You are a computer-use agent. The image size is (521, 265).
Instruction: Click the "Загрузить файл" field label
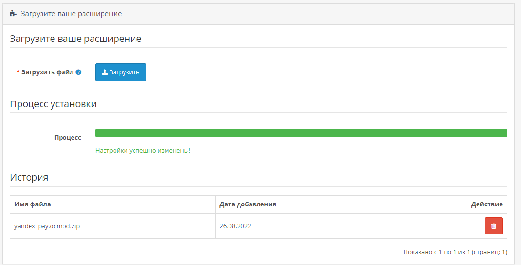(x=48, y=72)
